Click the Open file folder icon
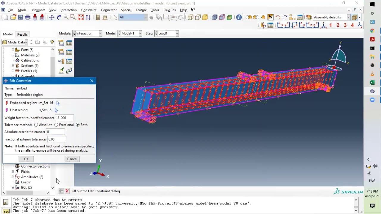The width and height of the screenshot is (381, 214). coord(13,17)
